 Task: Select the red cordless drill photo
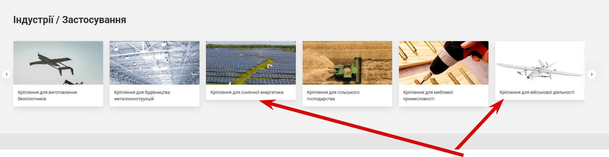click(444, 63)
